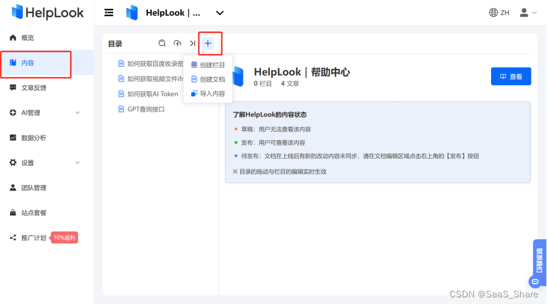Click the 10%返利 badge
Viewport: 547px width, 304px height.
pyautogui.click(x=64, y=238)
